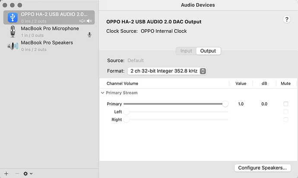
Task: Select MacBook Pro Speakers in device list
Action: (49, 46)
